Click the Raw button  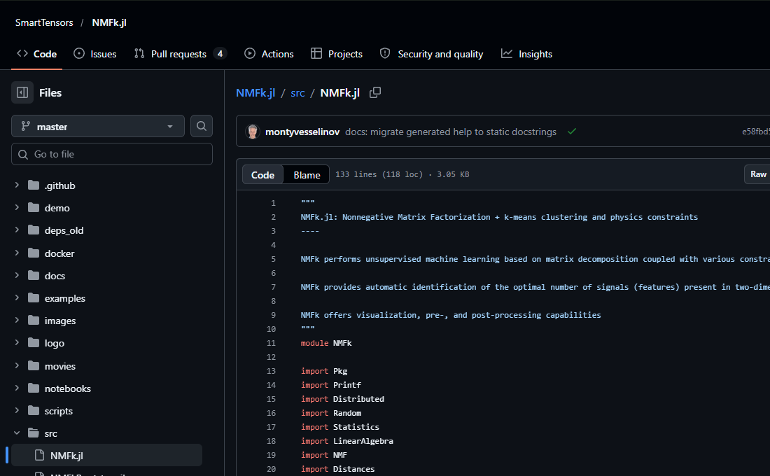click(757, 174)
